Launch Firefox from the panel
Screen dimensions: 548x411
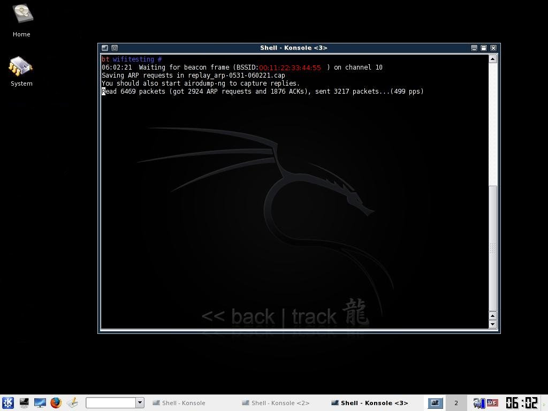pos(56,402)
